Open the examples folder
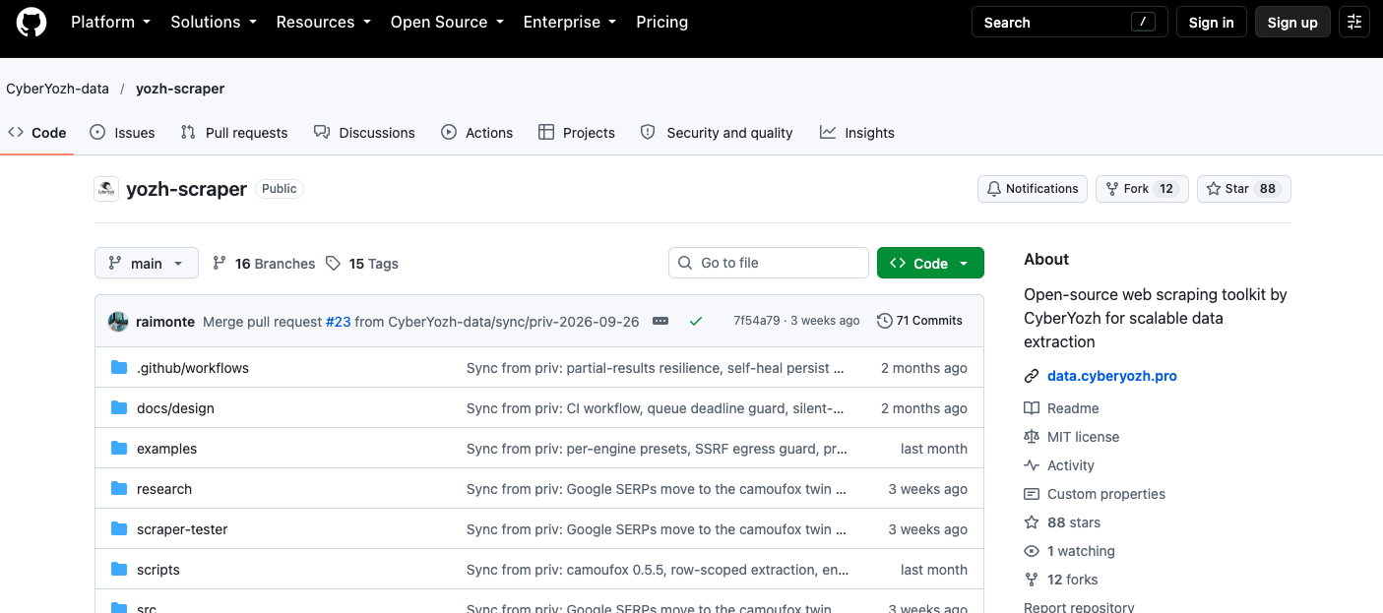1383x613 pixels. click(x=166, y=449)
